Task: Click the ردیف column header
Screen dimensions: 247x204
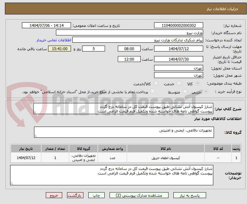Action: pyautogui.click(x=236, y=149)
